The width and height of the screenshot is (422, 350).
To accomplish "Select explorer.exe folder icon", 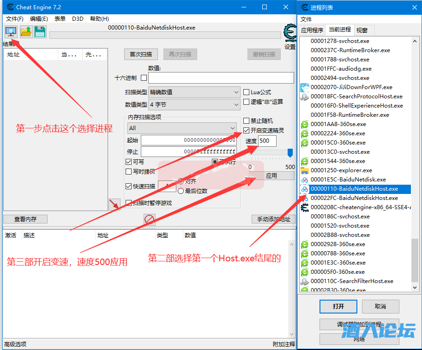I will (x=305, y=170).
